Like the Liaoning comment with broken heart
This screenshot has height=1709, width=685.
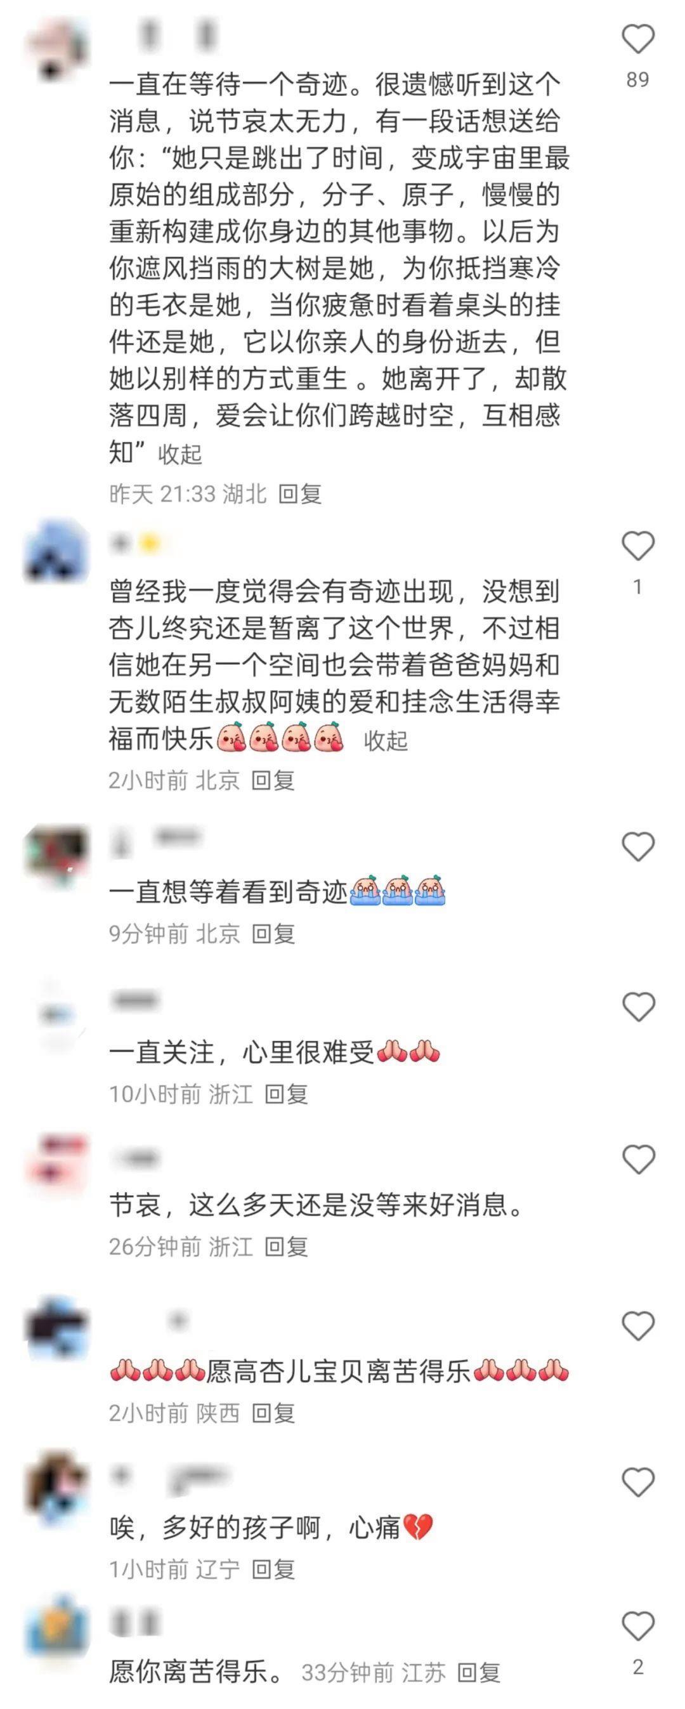(638, 1482)
